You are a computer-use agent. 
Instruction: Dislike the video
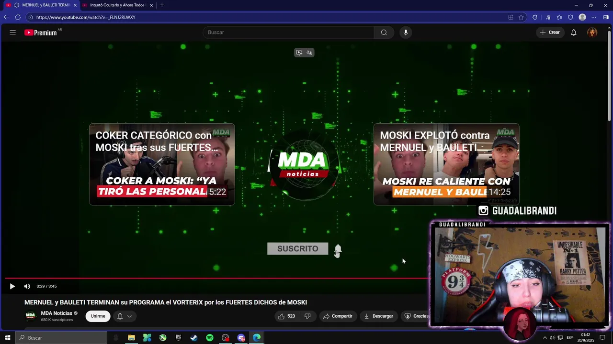(307, 316)
